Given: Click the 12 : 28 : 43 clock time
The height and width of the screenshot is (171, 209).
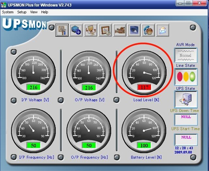Looking at the screenshot, I should click(x=184, y=148).
